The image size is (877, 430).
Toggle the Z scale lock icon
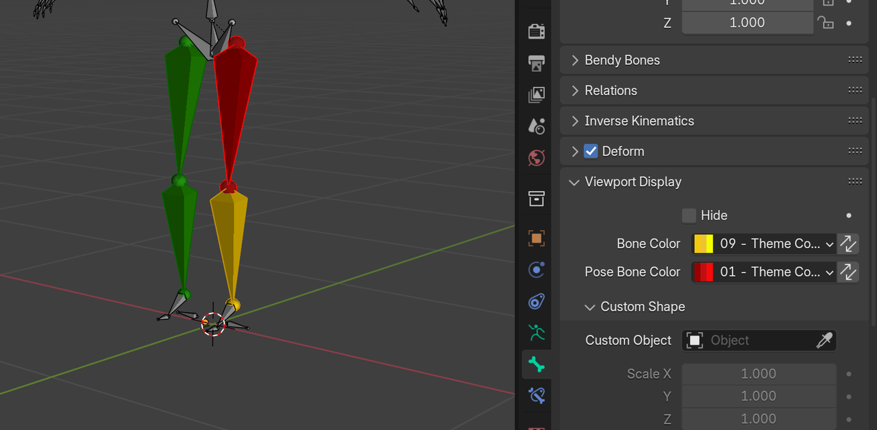pyautogui.click(x=826, y=23)
